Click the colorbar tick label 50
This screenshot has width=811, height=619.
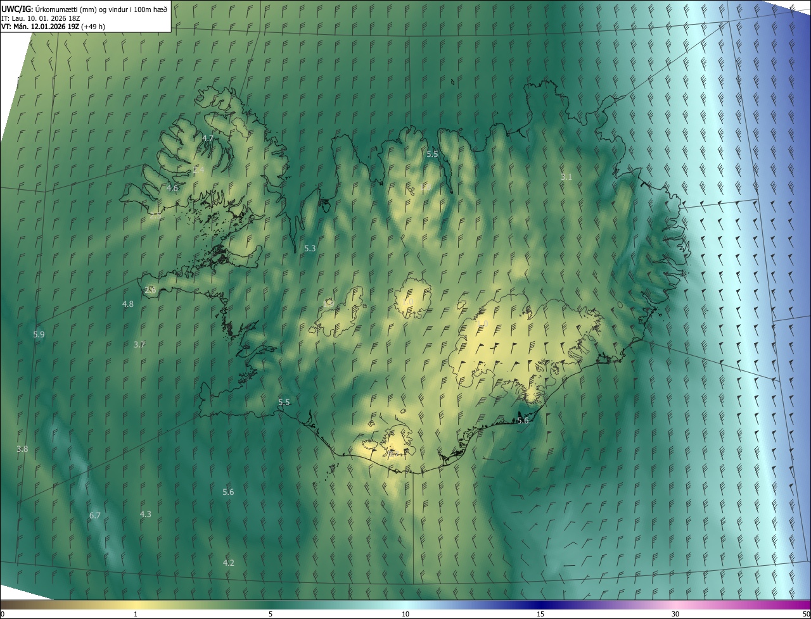tap(805, 614)
